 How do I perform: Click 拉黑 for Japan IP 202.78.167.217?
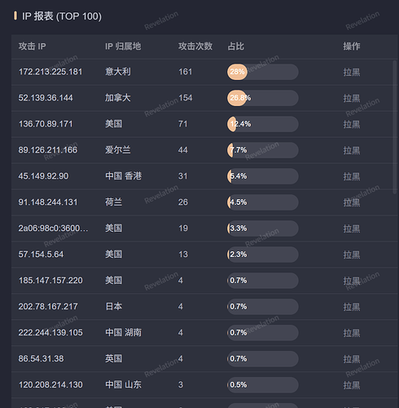click(x=352, y=307)
